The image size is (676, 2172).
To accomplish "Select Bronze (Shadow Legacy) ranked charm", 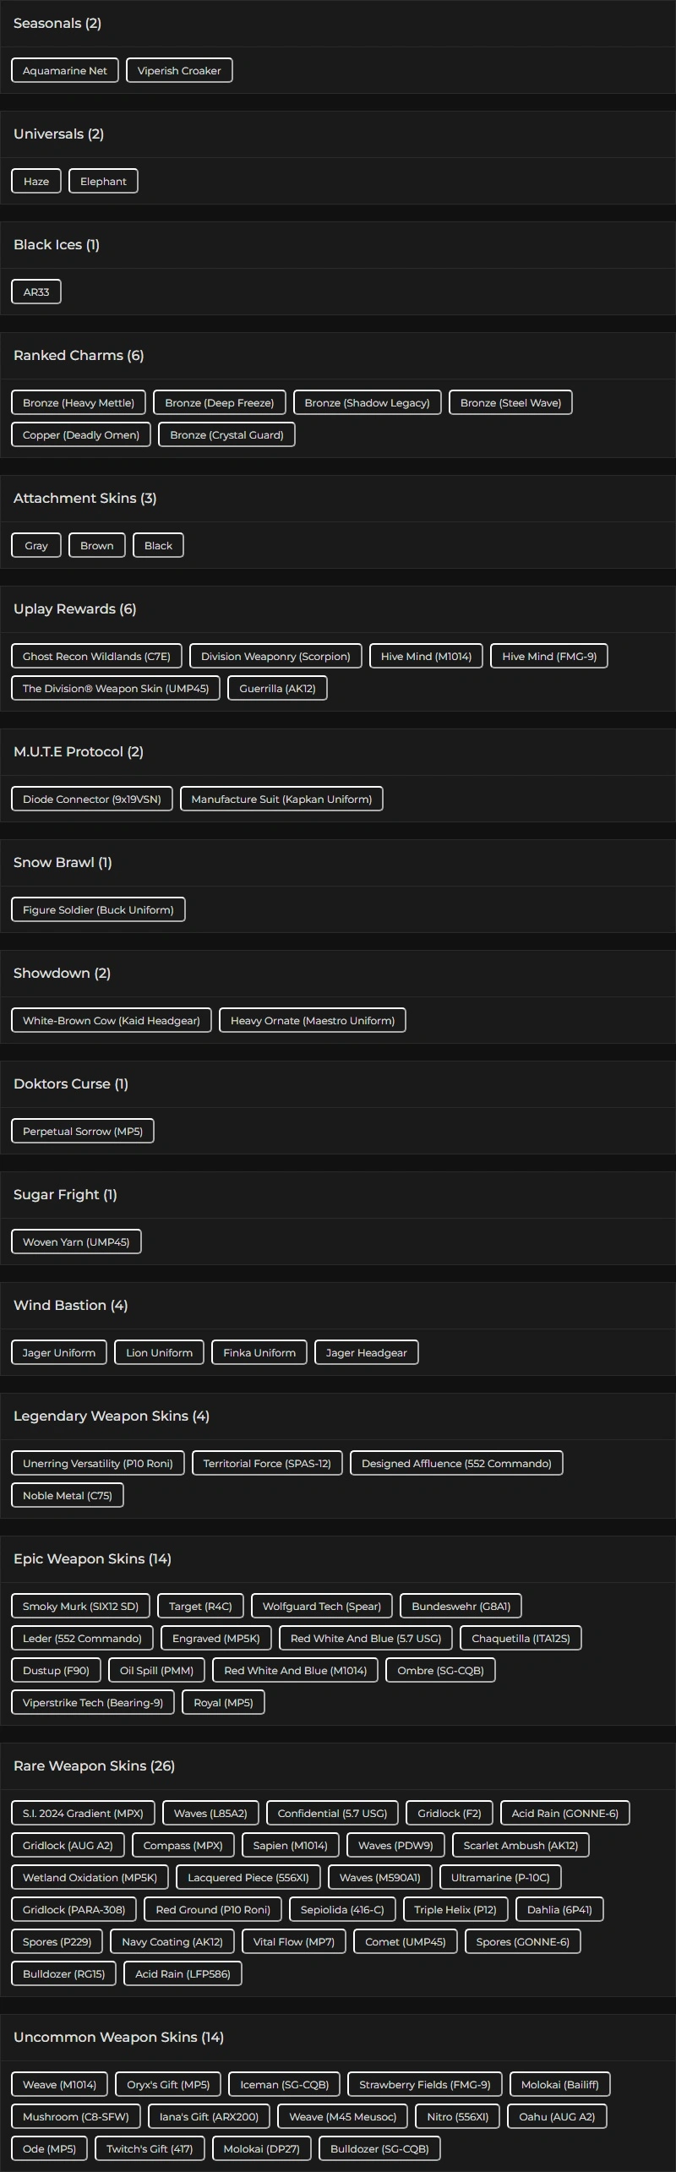I will coord(367,403).
